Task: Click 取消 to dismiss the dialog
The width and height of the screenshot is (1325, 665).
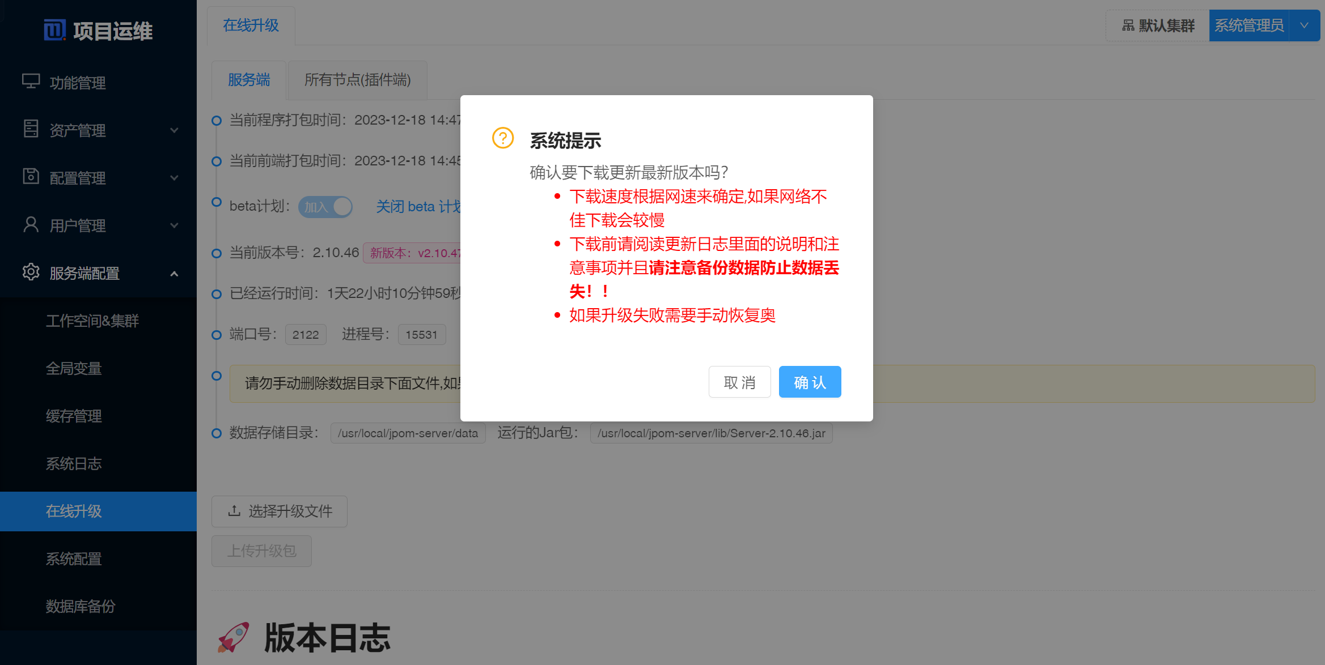Action: (x=739, y=382)
